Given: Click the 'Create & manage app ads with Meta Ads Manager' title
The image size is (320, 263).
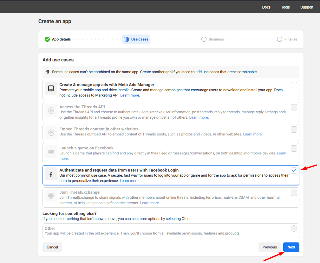Looking at the screenshot, I should (x=107, y=85).
